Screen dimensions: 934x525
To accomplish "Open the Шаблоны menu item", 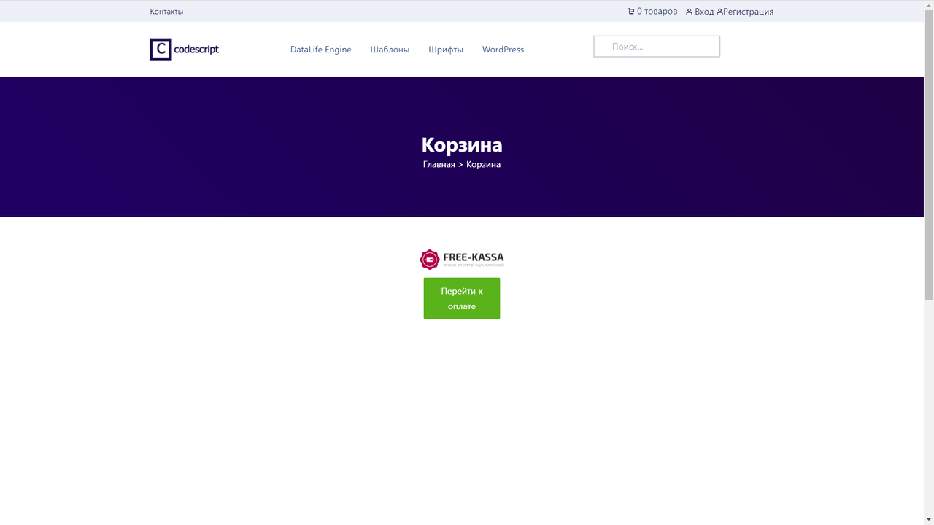I will tap(390, 50).
